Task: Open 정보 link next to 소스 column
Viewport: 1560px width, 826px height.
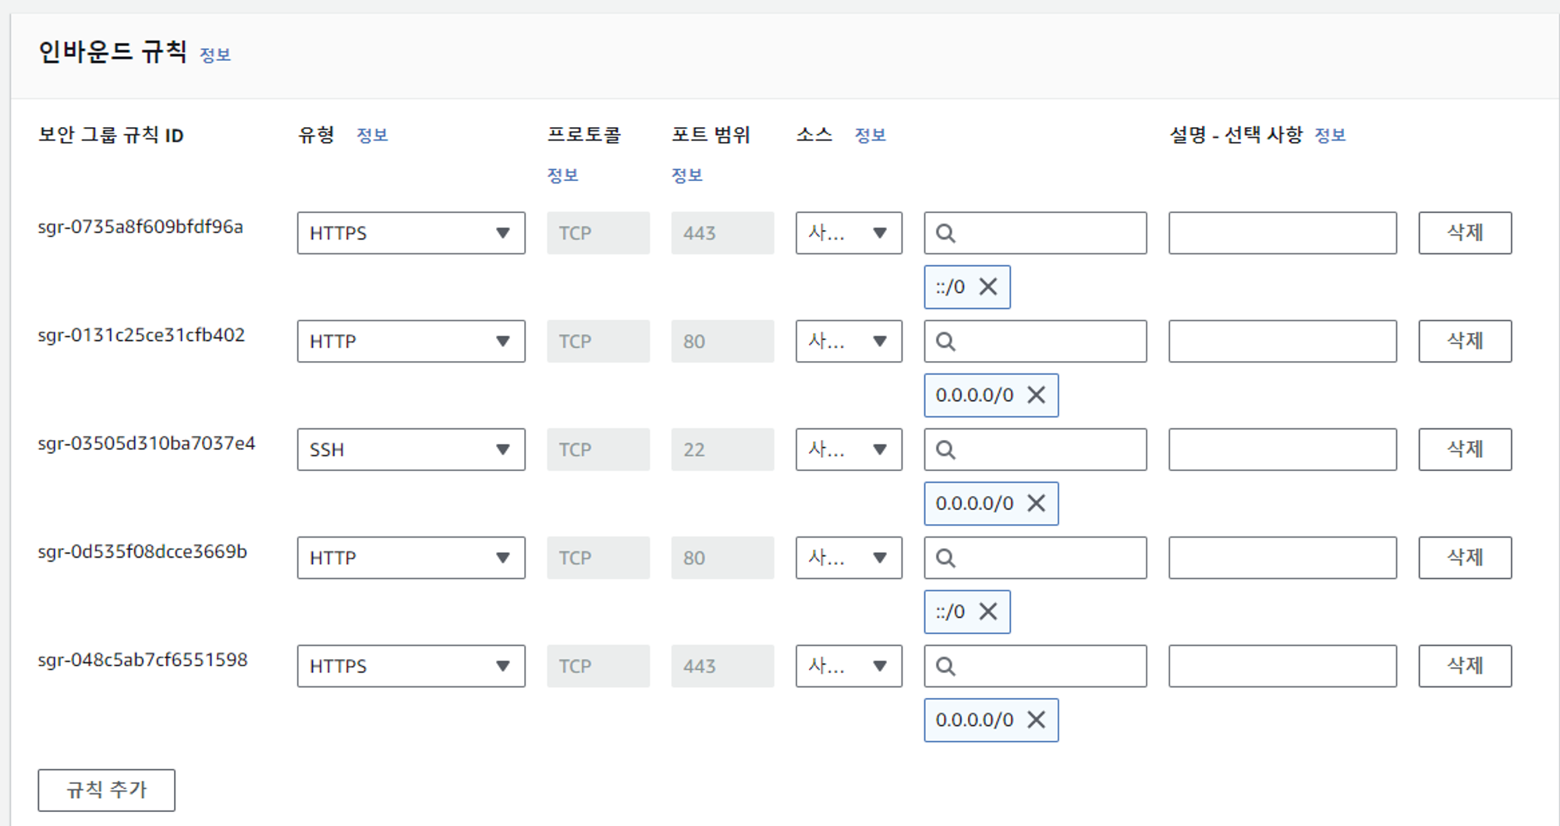Action: (x=870, y=136)
